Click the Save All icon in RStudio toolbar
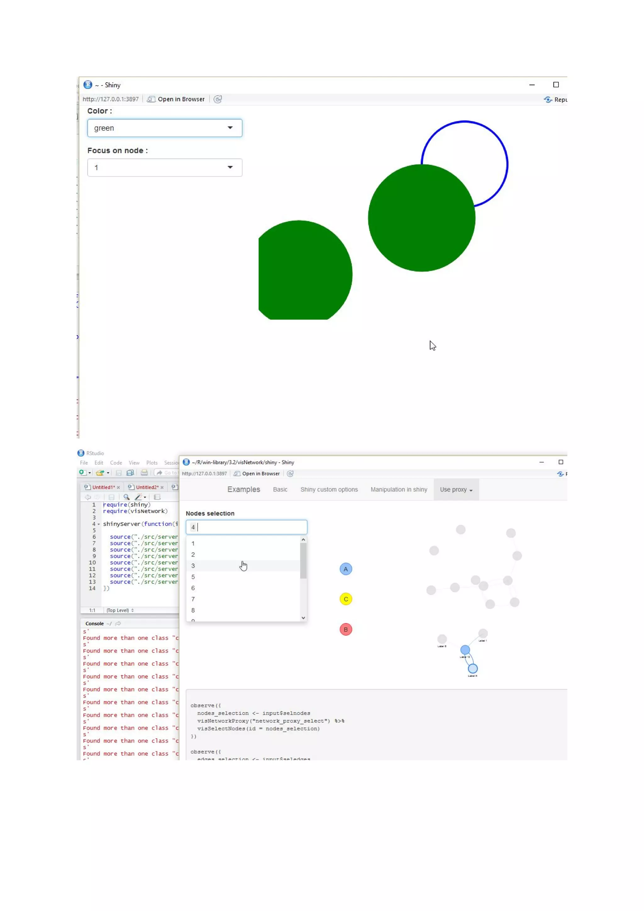 [130, 472]
